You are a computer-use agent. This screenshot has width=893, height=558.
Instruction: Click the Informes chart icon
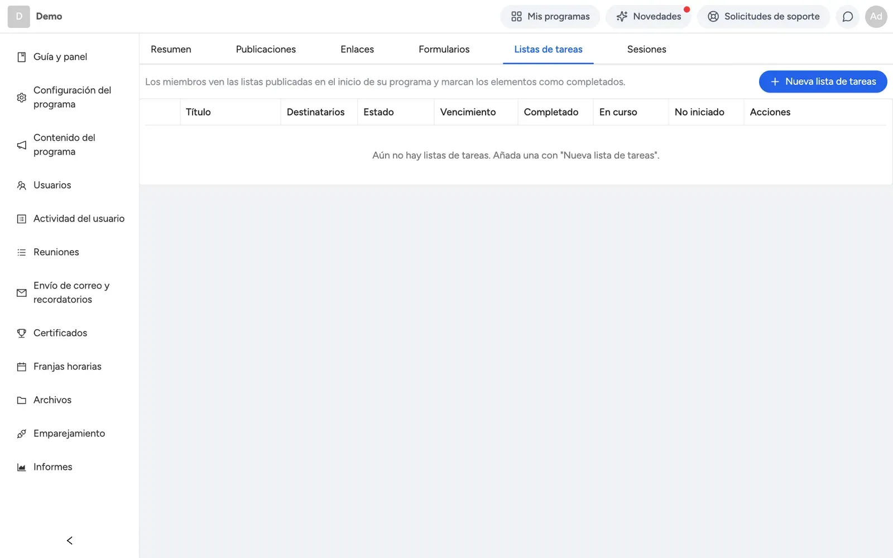click(22, 467)
